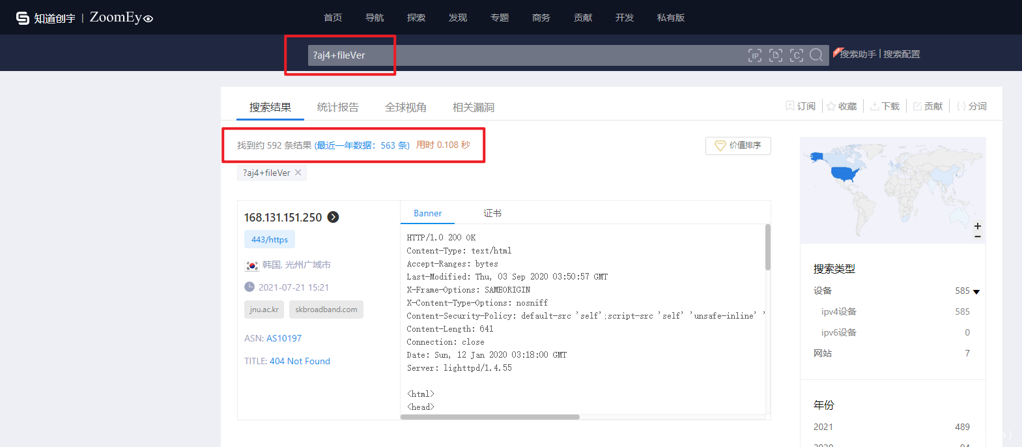Click the 443/https port tag
The width and height of the screenshot is (1022, 447).
point(270,239)
